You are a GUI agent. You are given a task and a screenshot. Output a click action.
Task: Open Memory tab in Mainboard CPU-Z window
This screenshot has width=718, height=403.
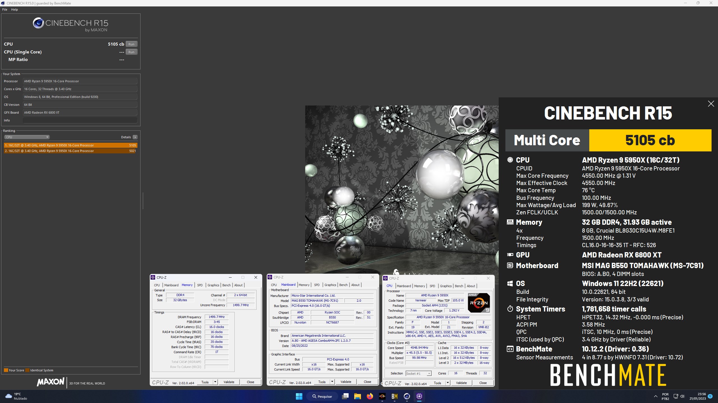[304, 285]
